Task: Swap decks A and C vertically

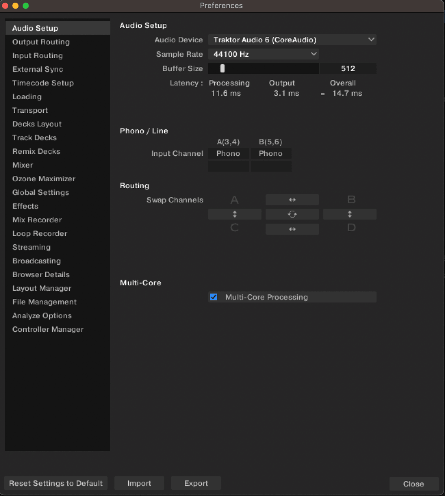Action: (x=234, y=214)
